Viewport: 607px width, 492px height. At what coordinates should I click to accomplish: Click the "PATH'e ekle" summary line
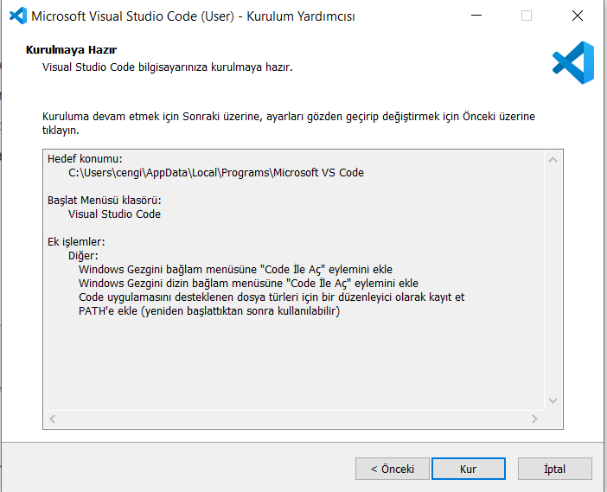(x=208, y=311)
